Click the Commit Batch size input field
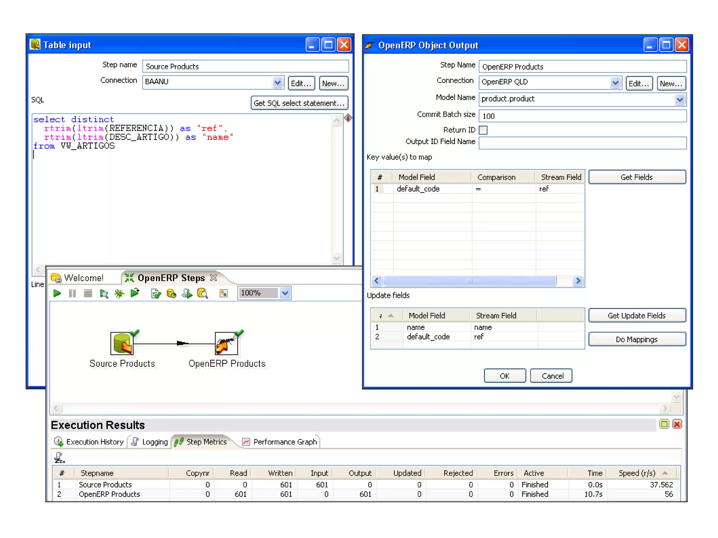Screen dimensions: 718x538 click(x=582, y=116)
